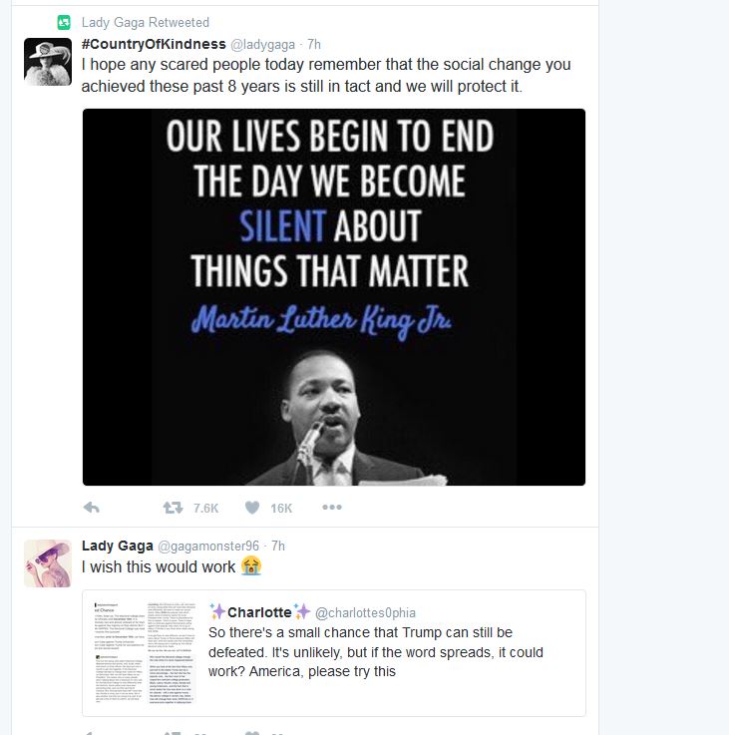Click the crying emoji in the tweet
The width and height of the screenshot is (729, 735).
point(251,565)
